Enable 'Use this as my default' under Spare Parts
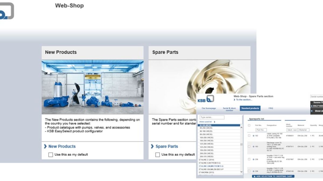 tap(157, 155)
